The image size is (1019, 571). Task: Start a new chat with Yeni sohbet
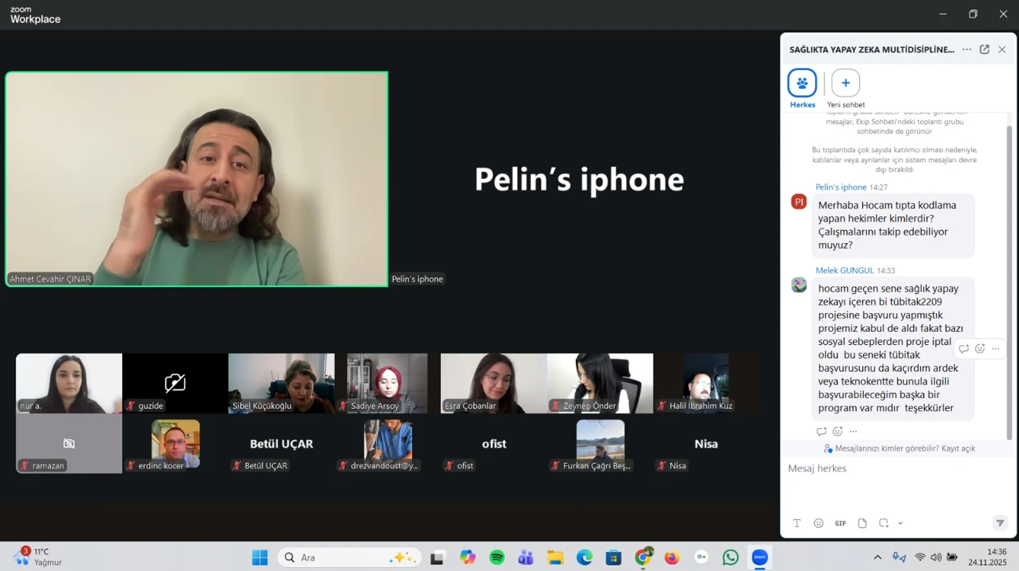(x=845, y=83)
